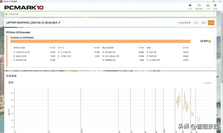This screenshot has width=223, height=133.
Task: Expand the Physics score (43 602) row
Action: click(x=168, y=56)
